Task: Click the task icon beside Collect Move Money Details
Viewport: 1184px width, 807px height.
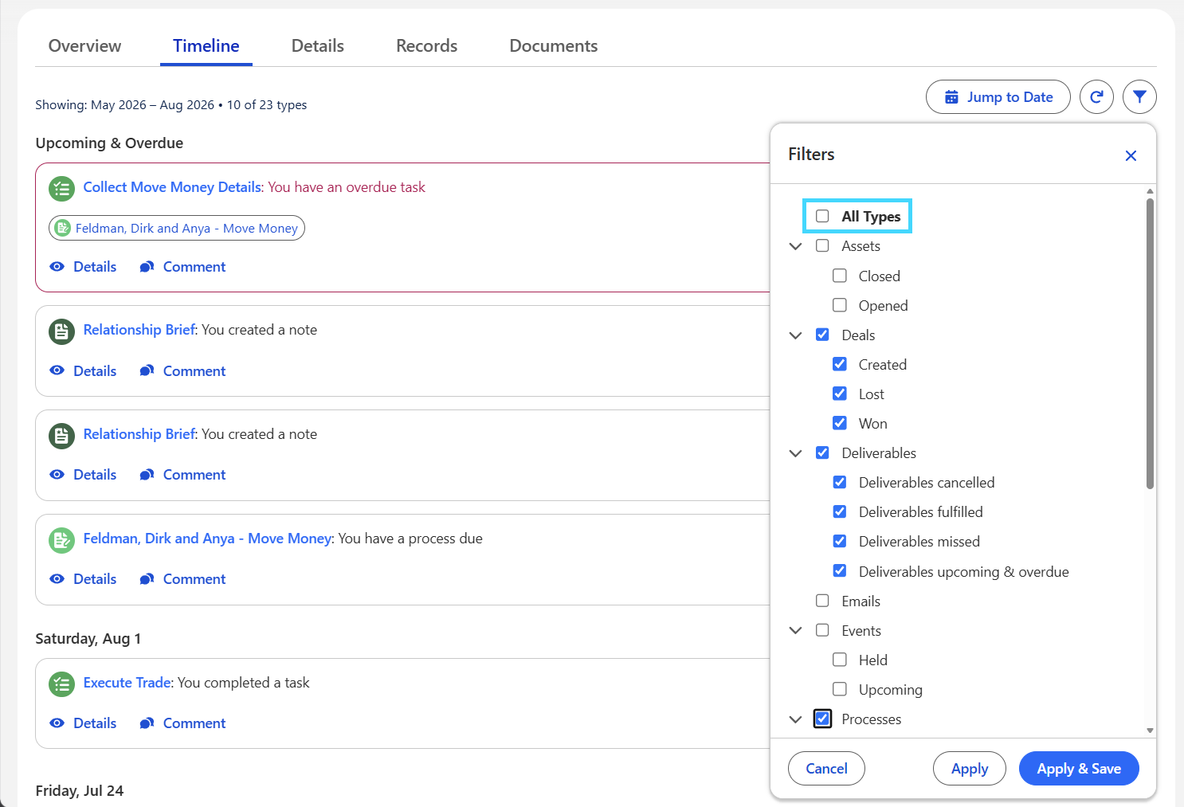Action: coord(61,189)
